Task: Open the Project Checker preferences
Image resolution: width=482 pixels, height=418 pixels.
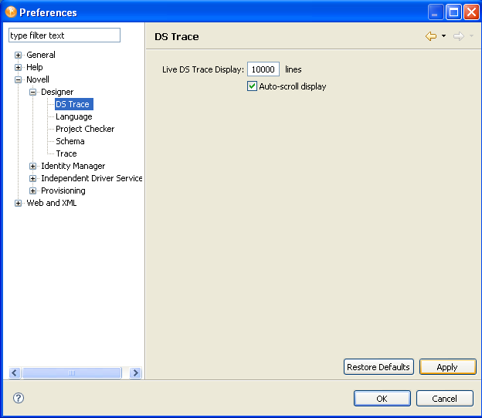Action: point(85,129)
